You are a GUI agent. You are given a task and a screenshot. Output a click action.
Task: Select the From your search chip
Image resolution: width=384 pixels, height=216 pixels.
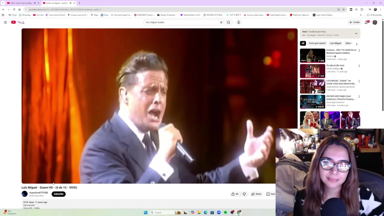point(317,43)
